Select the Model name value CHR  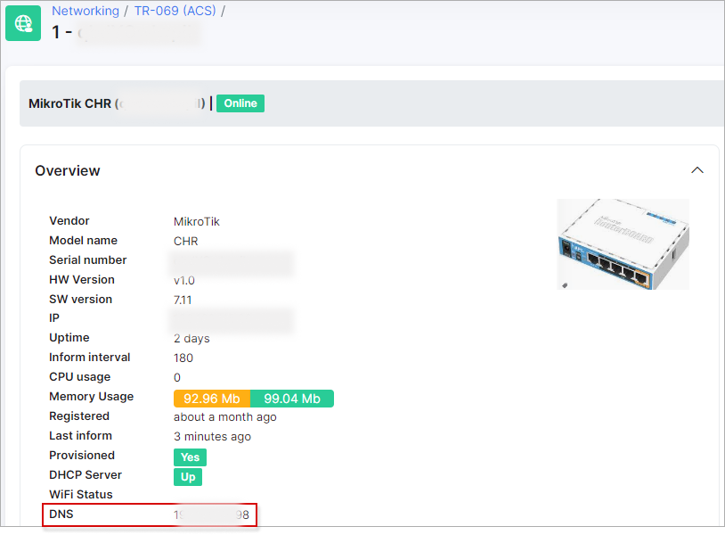pyautogui.click(x=186, y=241)
